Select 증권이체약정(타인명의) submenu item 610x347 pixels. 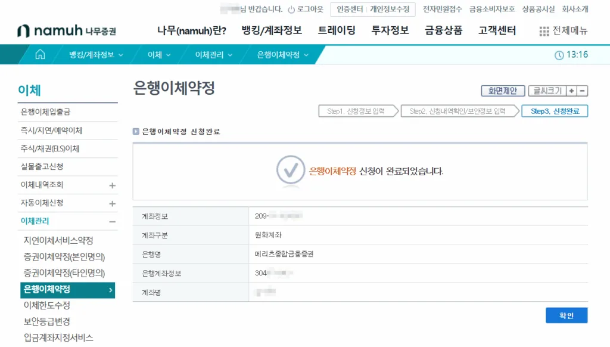64,273
